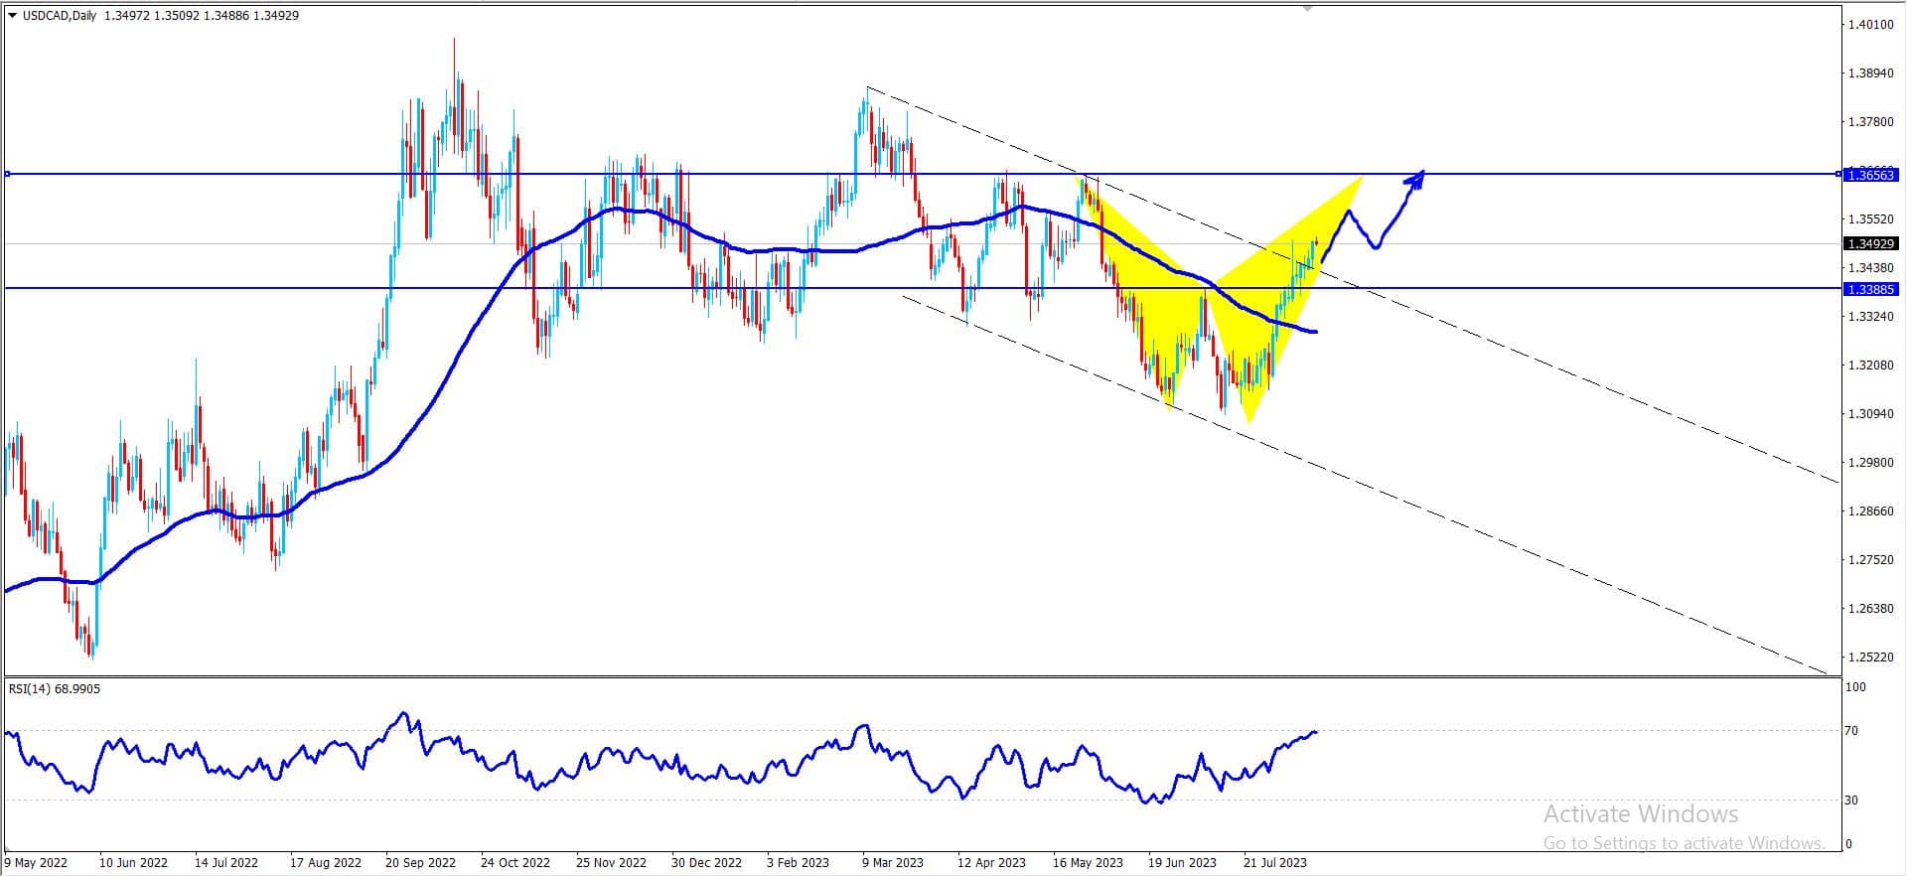Image resolution: width=1907 pixels, height=876 pixels.
Task: Click the RSI 30 level label
Action: pos(1851,801)
